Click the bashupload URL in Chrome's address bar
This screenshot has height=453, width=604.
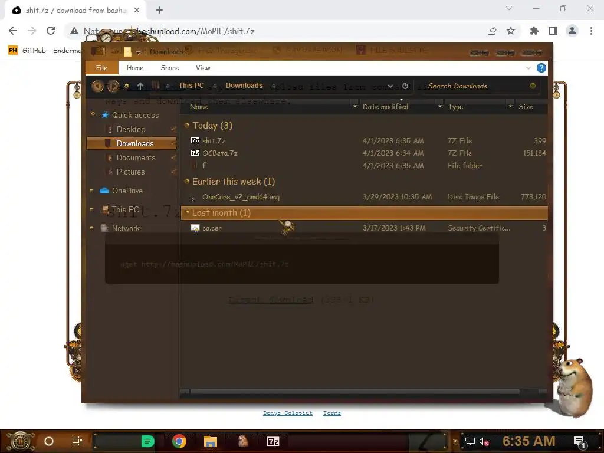click(196, 31)
